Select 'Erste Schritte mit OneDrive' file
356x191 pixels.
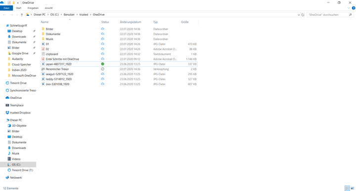(x=62, y=59)
